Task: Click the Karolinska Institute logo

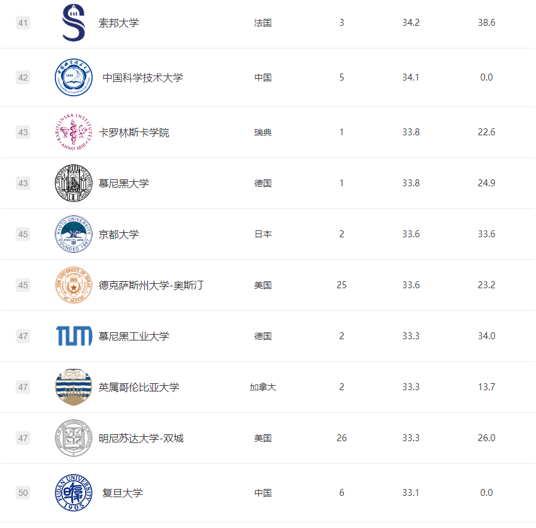Action: pyautogui.click(x=74, y=133)
